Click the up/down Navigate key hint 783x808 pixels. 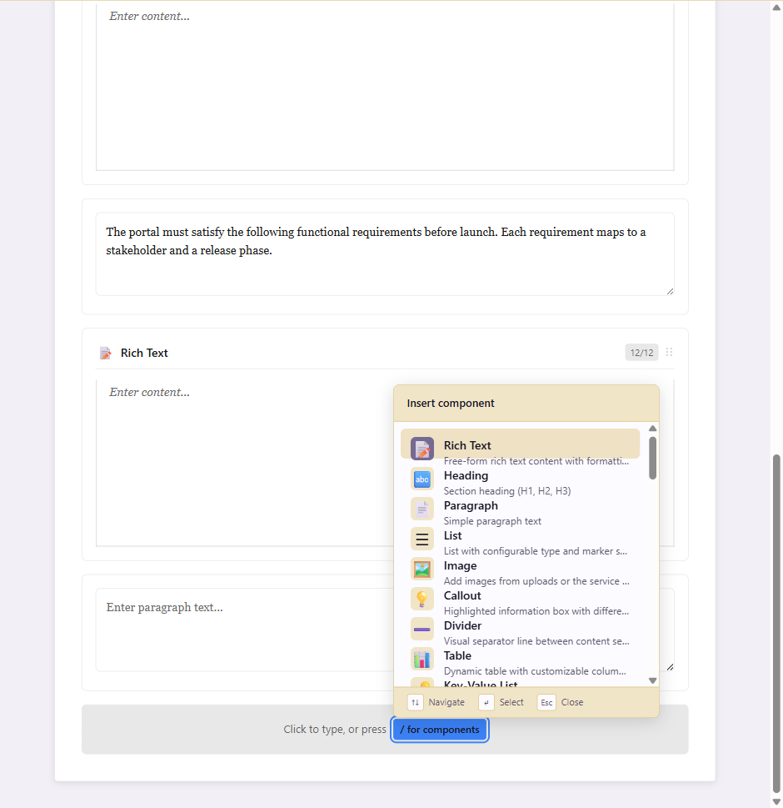416,702
